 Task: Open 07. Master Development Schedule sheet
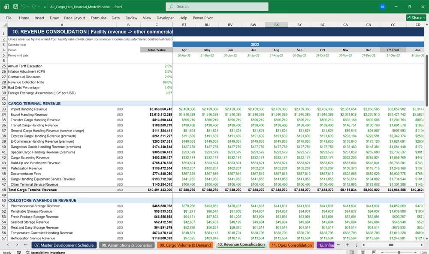click(x=64, y=245)
